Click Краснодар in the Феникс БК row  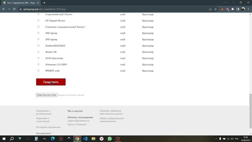(x=148, y=52)
